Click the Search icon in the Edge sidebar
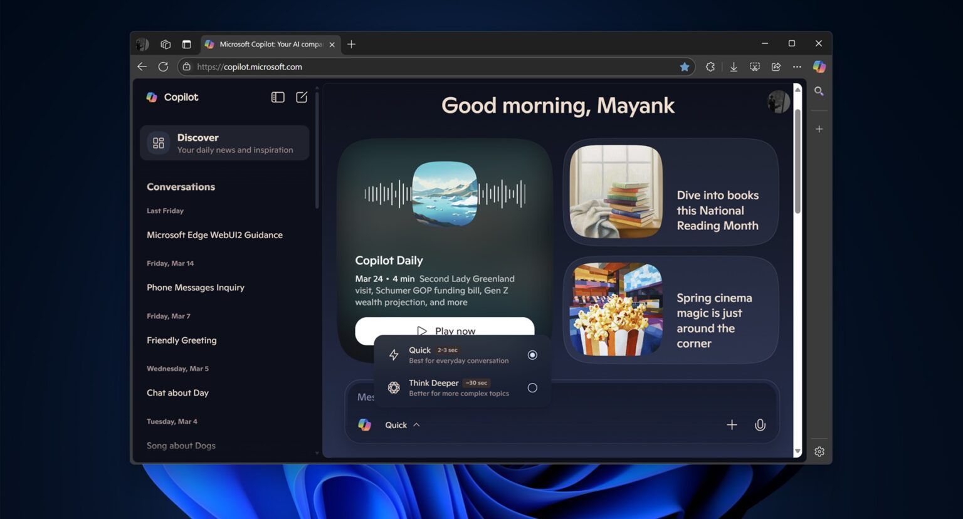 click(x=819, y=92)
